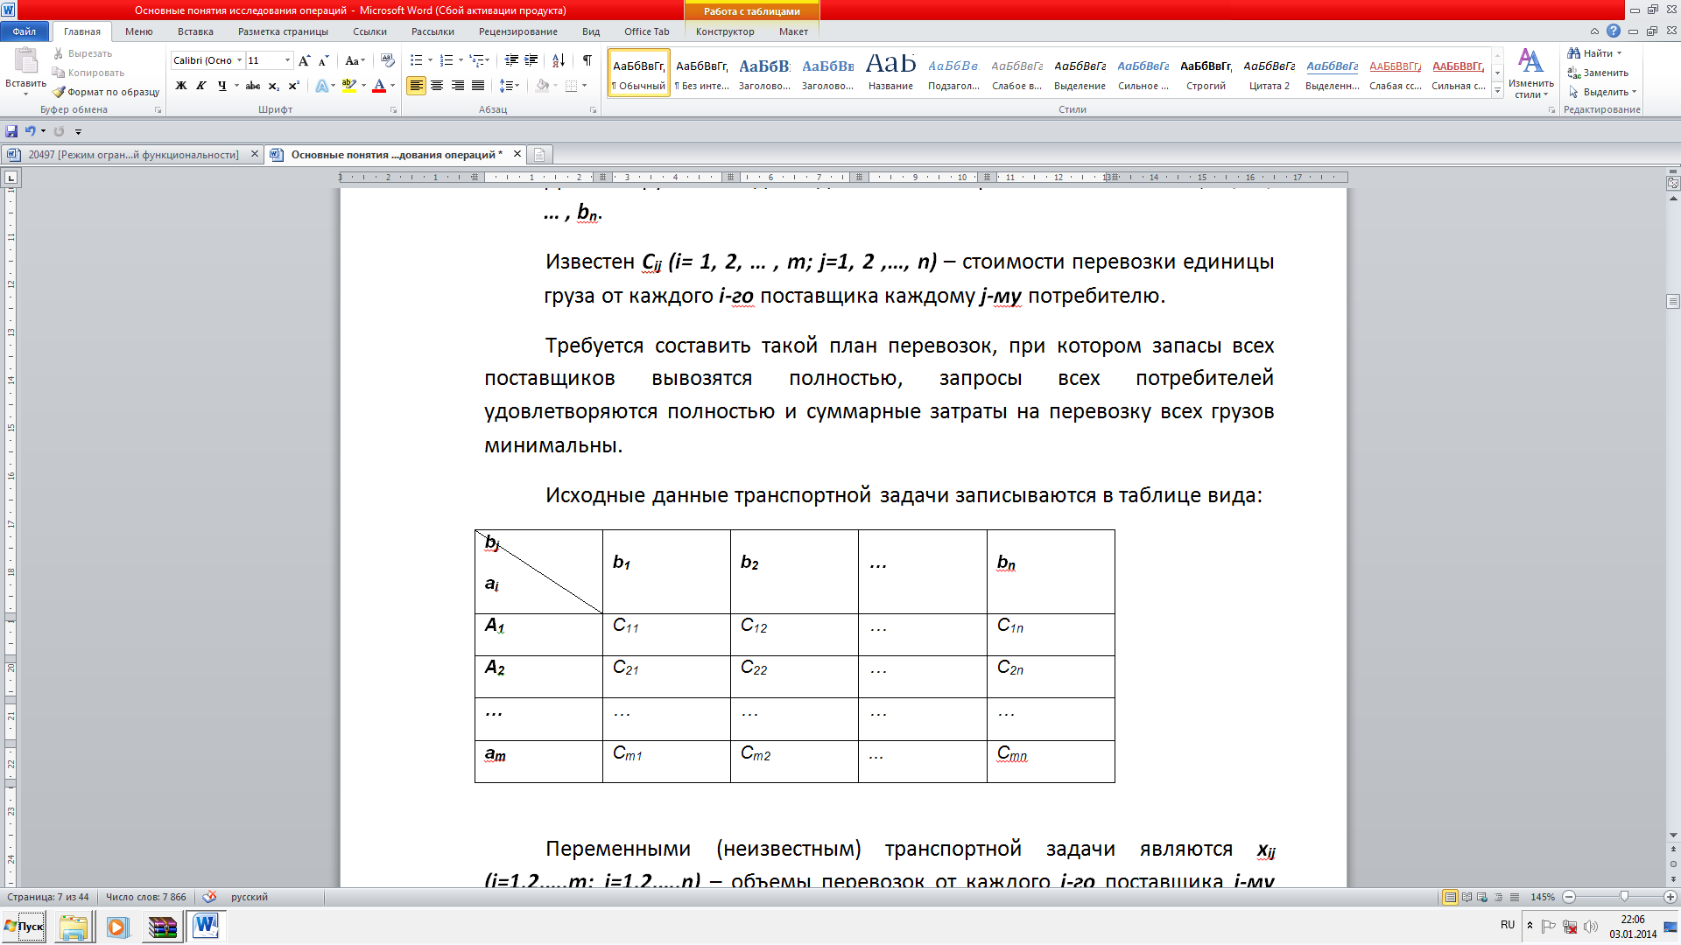Open the Файл (File) tab

(x=25, y=31)
